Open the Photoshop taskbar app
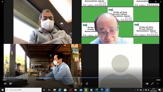163x92 pixels. 102,90
